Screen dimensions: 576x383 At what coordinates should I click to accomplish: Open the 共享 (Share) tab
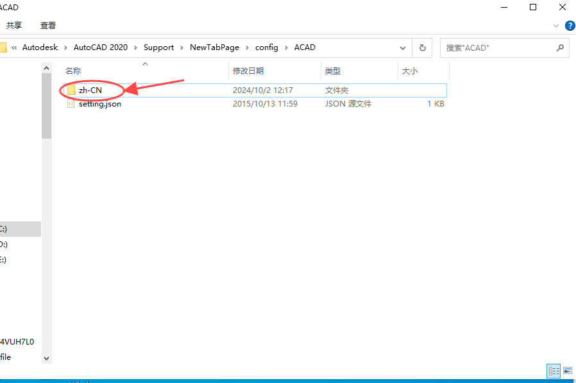pos(13,25)
